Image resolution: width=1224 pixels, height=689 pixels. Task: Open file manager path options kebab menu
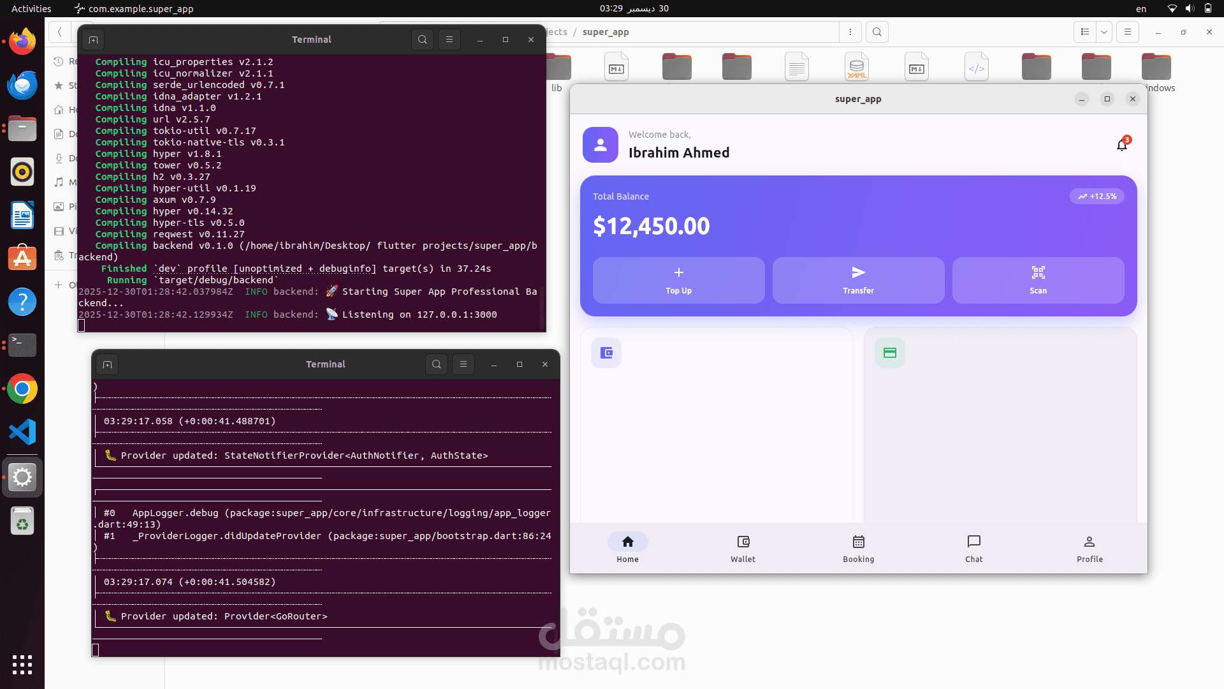850,32
